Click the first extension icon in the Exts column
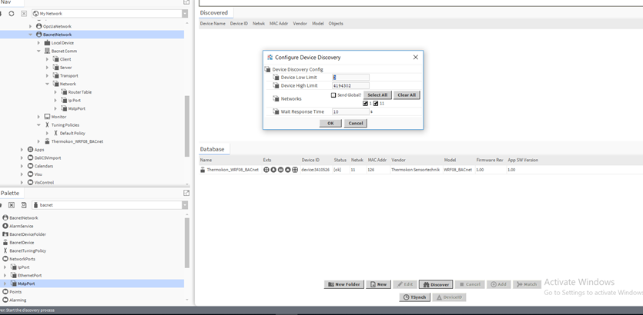This screenshot has height=315, width=643. (266, 170)
